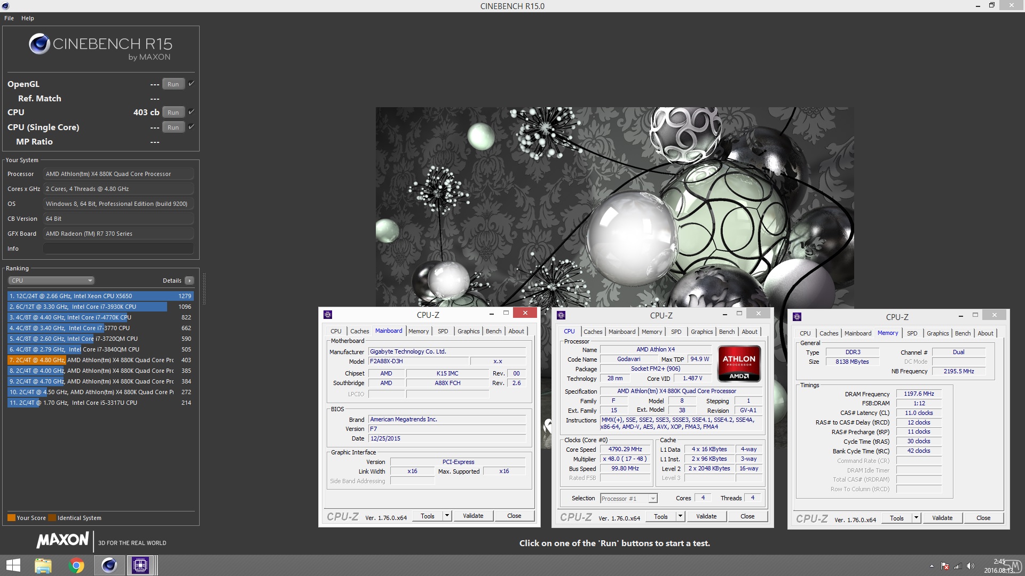This screenshot has height=576, width=1025.
Task: Click the Cinebench R15 logo icon
Action: [x=40, y=44]
